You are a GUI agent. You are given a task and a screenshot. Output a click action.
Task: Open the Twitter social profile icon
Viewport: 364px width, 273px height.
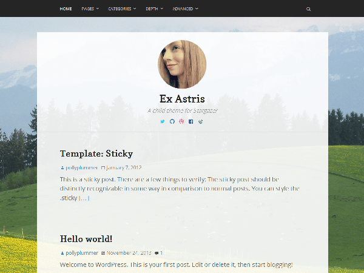[163, 121]
